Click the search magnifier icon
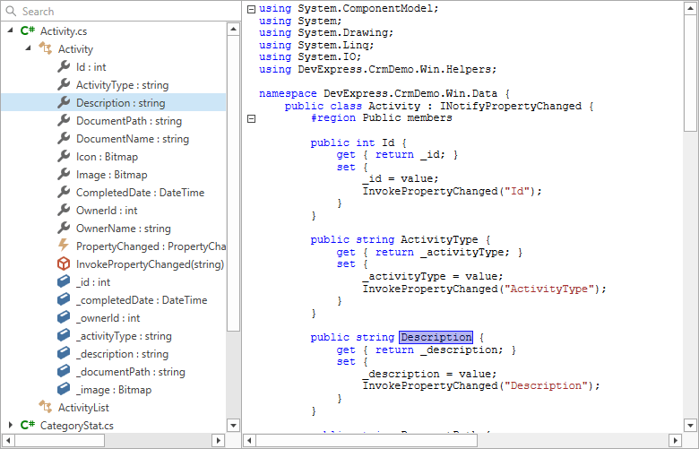699x449 pixels. click(11, 11)
